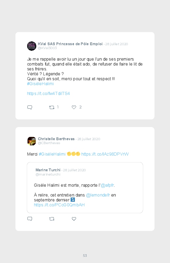Click reply icon on Christelle Berthevas tweet
Viewport: 170px width, 263px height.
tap(30, 219)
